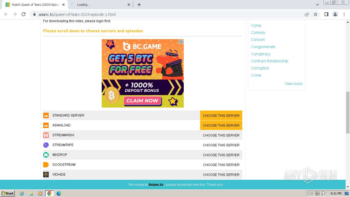Go back with browser back arrow
Screen dimensions: 350x197
6,14
